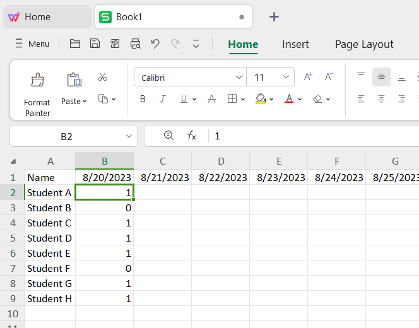Click the 0 value beside Student F
Viewport: 419px width, 328px height.
click(x=105, y=269)
